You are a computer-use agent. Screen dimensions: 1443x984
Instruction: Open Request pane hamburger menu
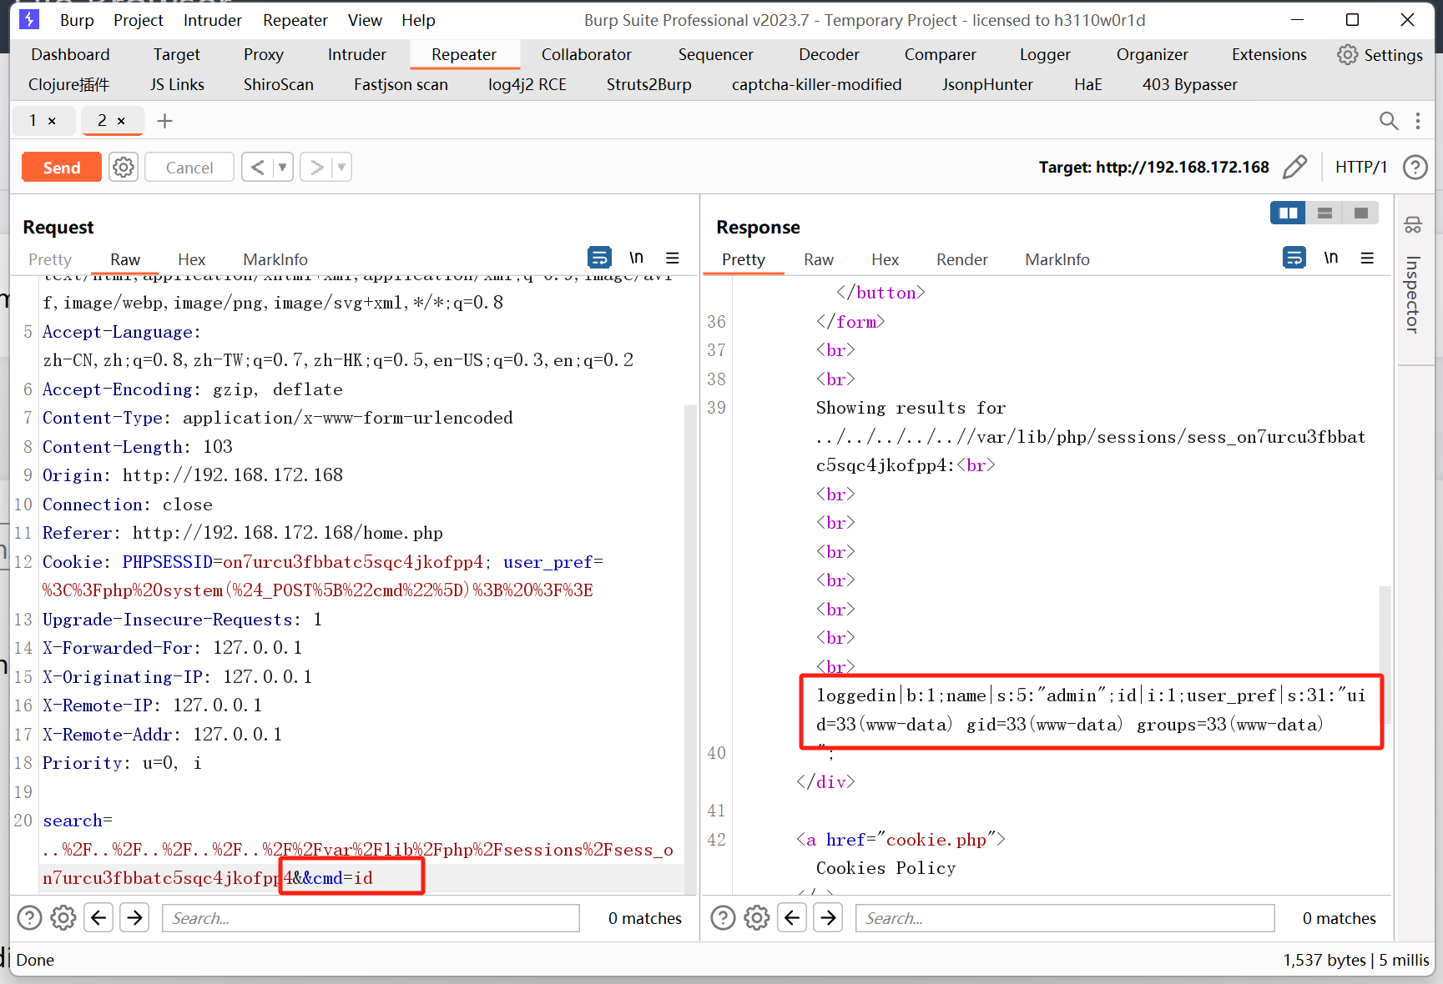pyautogui.click(x=673, y=258)
